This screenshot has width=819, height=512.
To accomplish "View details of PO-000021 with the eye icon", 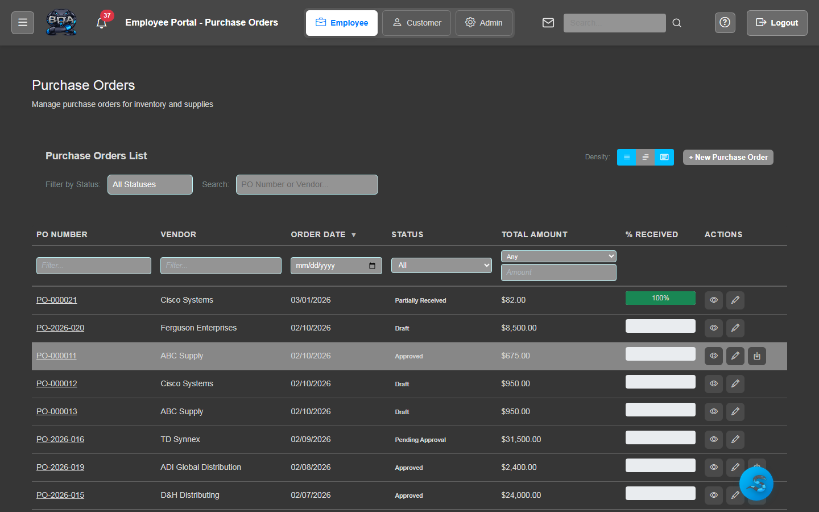I will [x=713, y=300].
